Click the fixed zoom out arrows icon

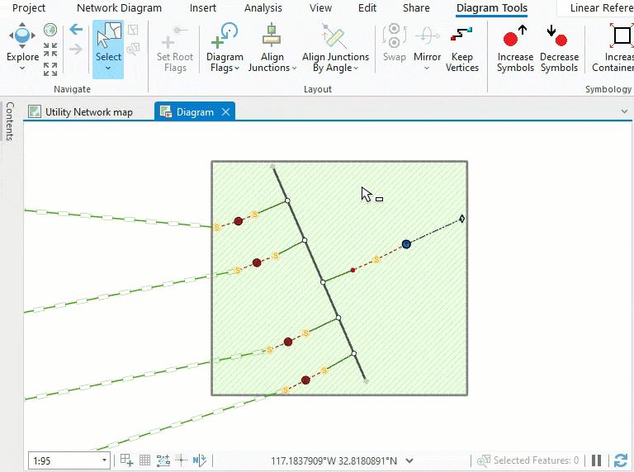50,69
